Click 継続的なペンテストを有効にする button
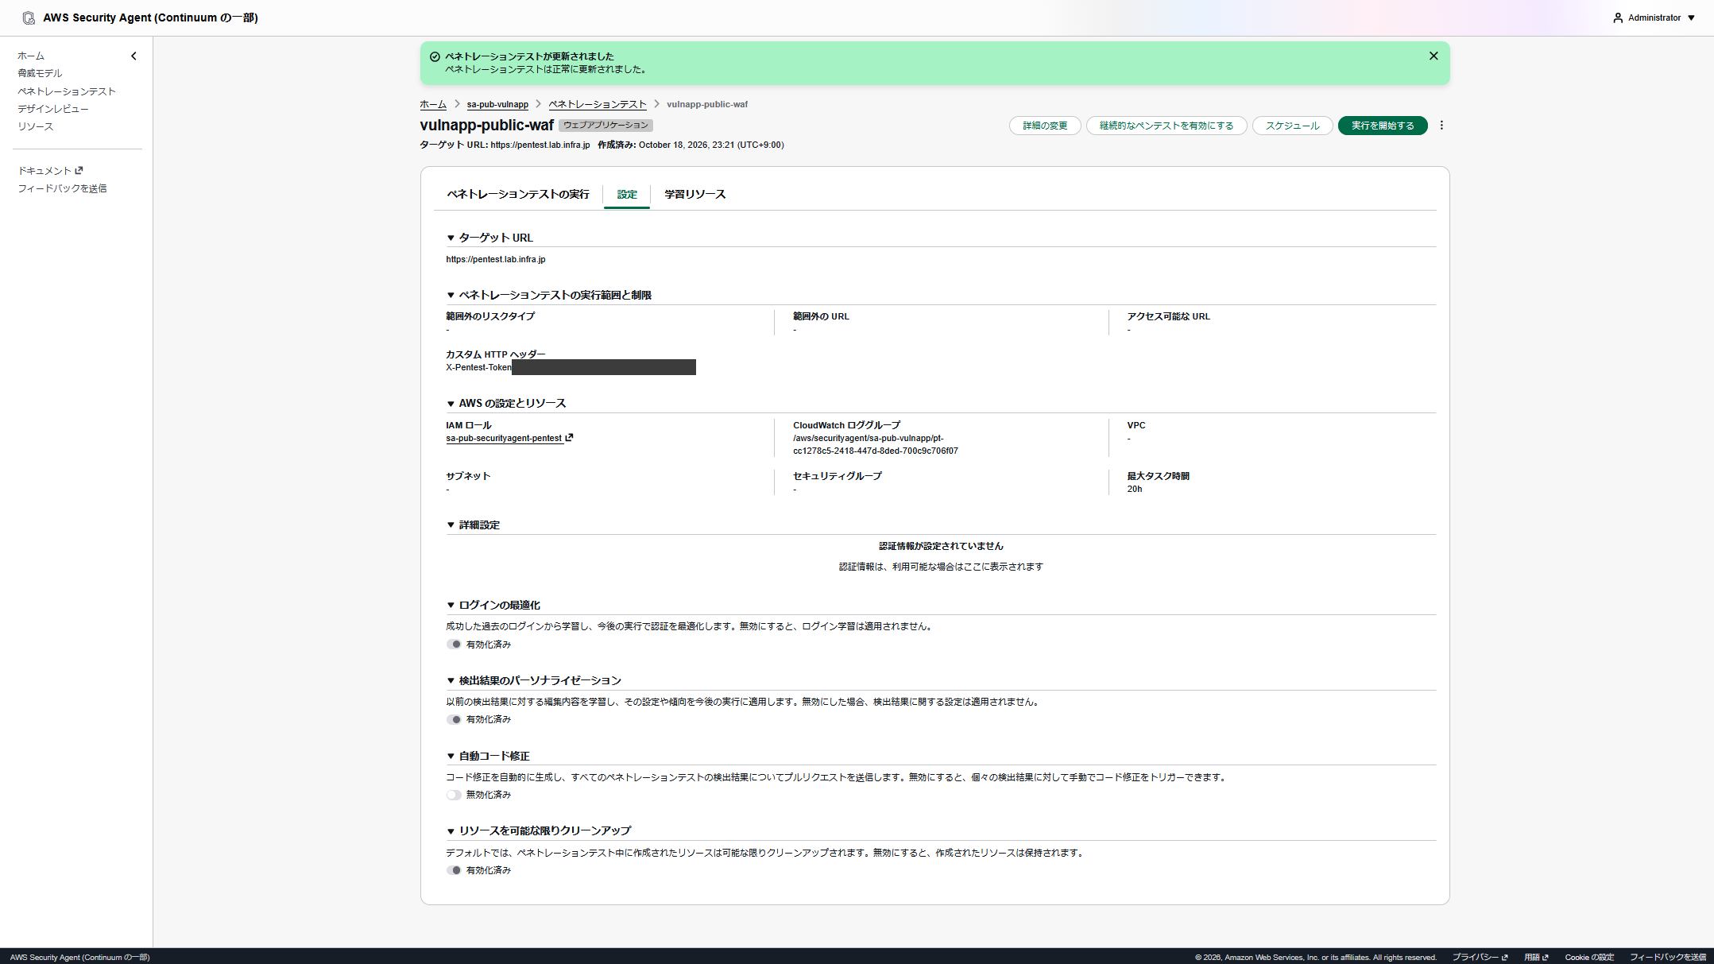The width and height of the screenshot is (1714, 964). pos(1167,126)
